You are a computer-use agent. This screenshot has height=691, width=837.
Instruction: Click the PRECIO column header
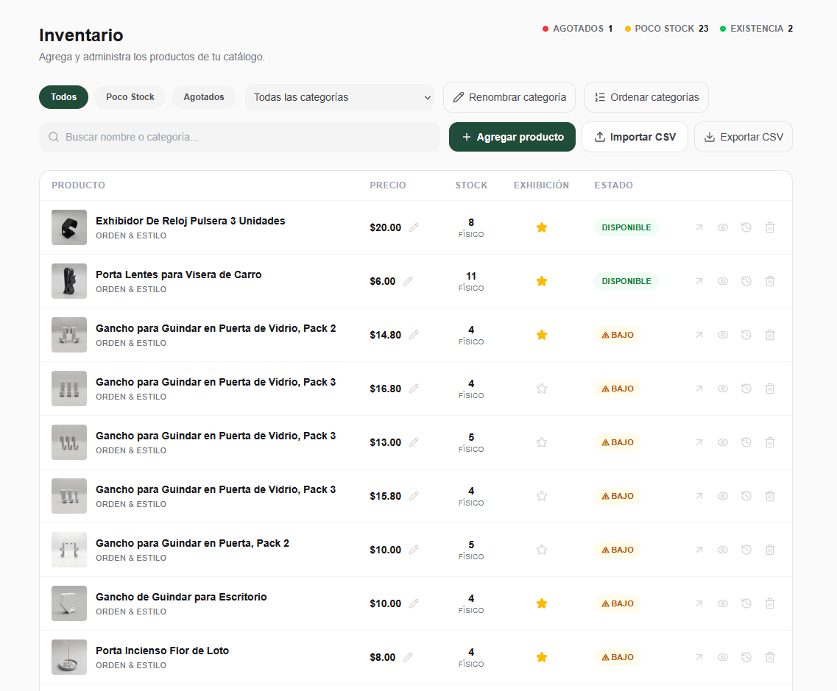tap(387, 185)
